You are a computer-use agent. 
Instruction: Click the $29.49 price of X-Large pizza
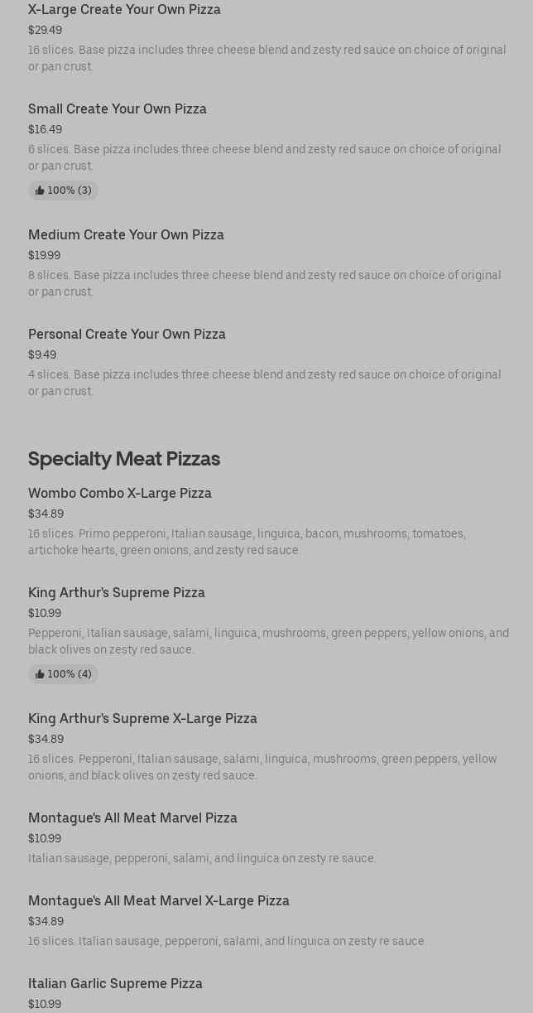[x=45, y=30]
